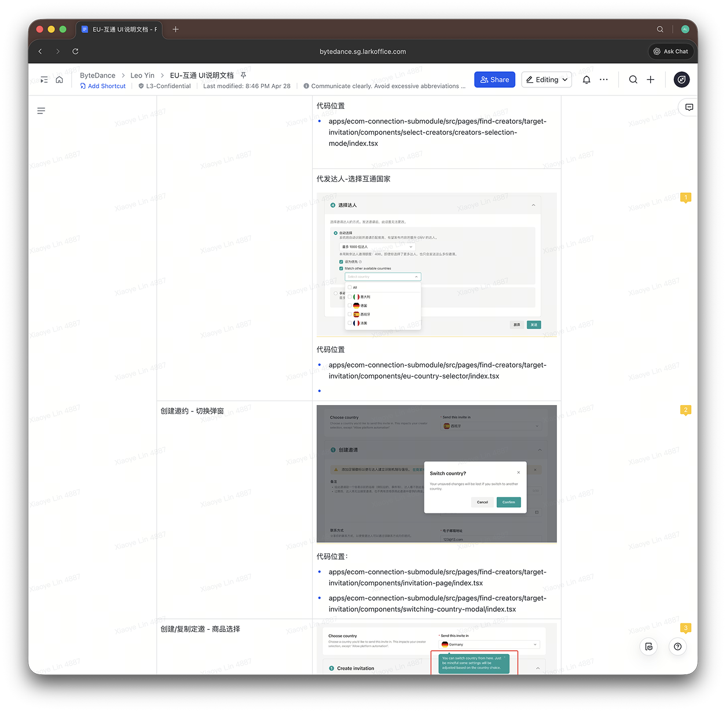Open the Switch country dialog screenshot
726x712 pixels.
pyautogui.click(x=437, y=474)
